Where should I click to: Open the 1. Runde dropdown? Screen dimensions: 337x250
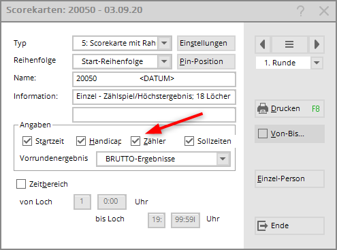(317, 63)
